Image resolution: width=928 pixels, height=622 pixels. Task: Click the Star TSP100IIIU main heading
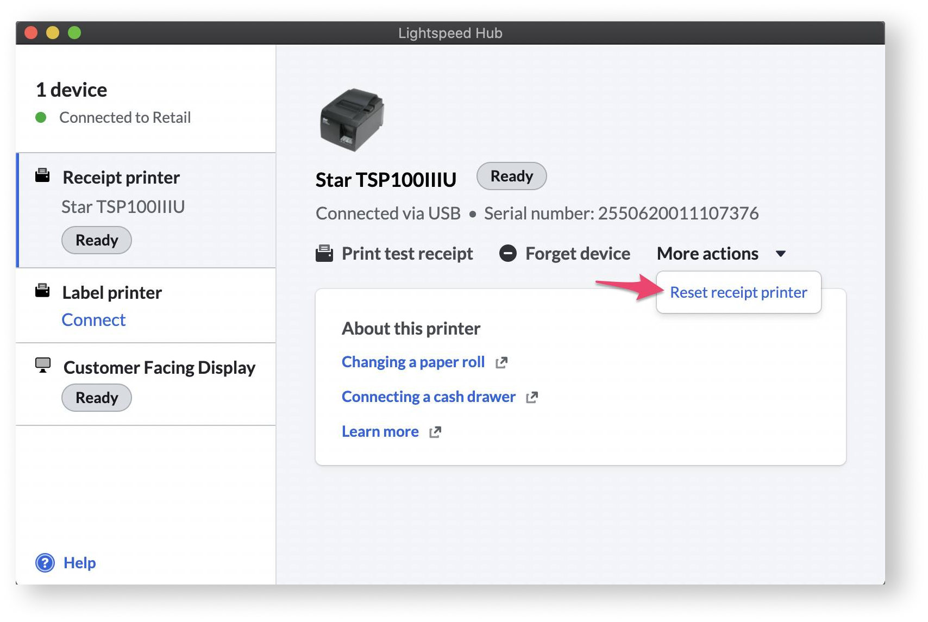pyautogui.click(x=386, y=180)
